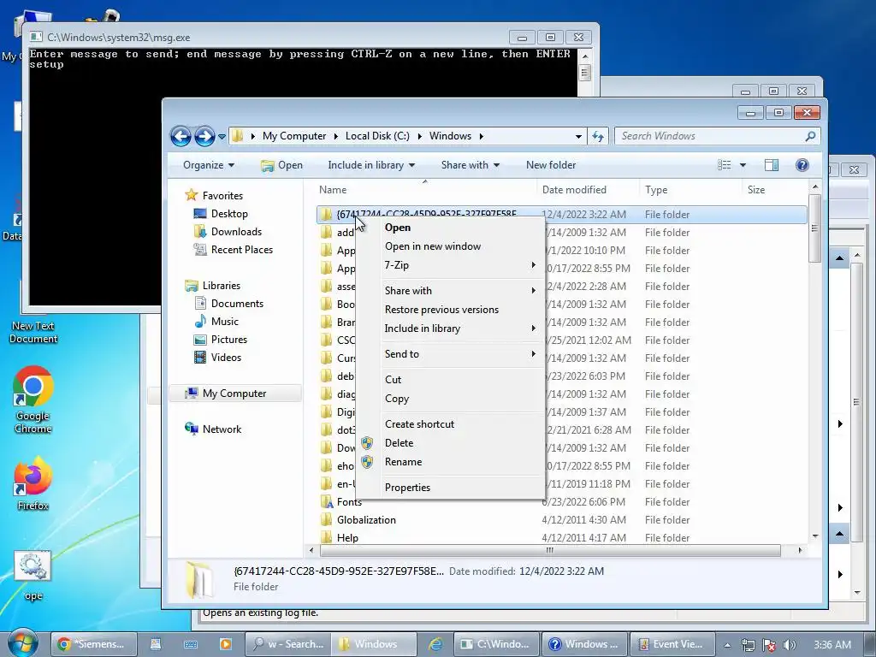The width and height of the screenshot is (876, 657).
Task: Open the Include in library toolbar dropdown
Action: tap(371, 165)
